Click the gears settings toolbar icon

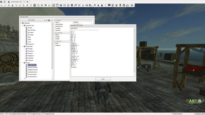pyautogui.click(x=90, y=5)
